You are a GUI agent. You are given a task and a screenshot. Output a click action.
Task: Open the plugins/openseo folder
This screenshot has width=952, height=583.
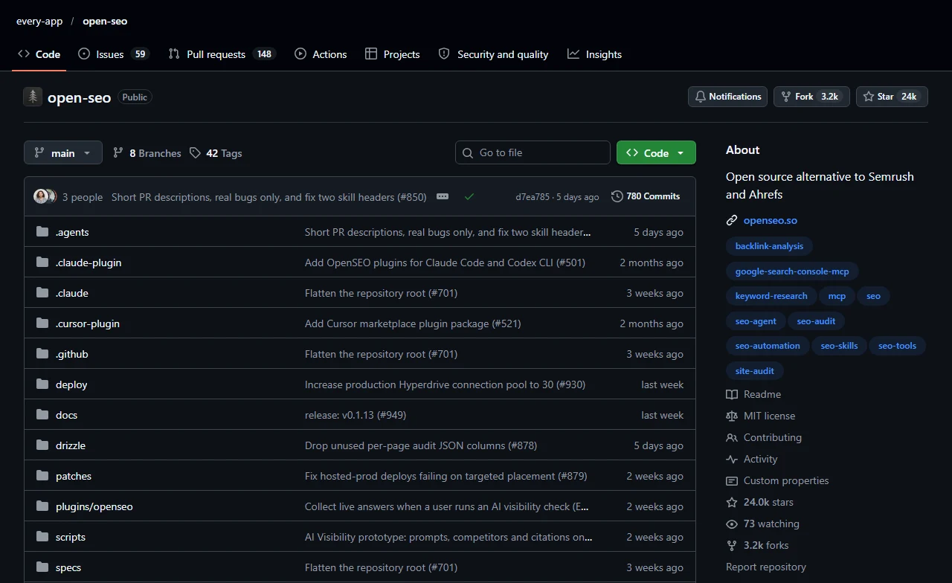pyautogui.click(x=94, y=506)
